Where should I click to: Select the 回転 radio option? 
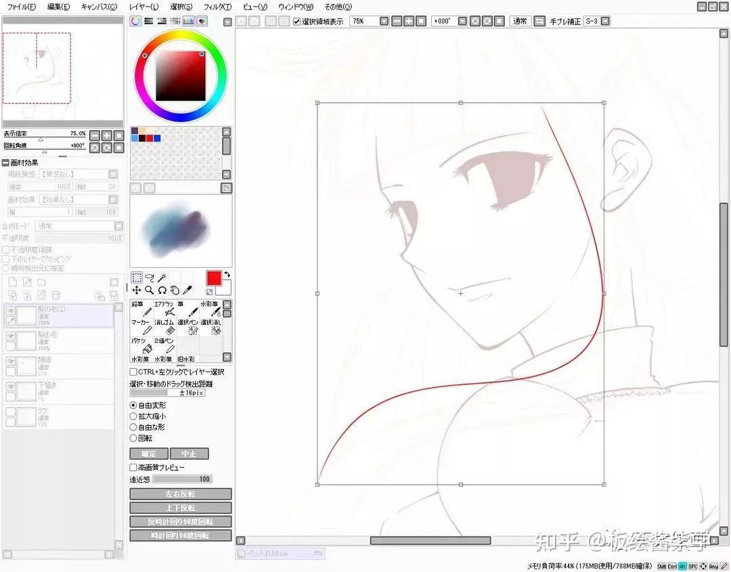[x=133, y=438]
